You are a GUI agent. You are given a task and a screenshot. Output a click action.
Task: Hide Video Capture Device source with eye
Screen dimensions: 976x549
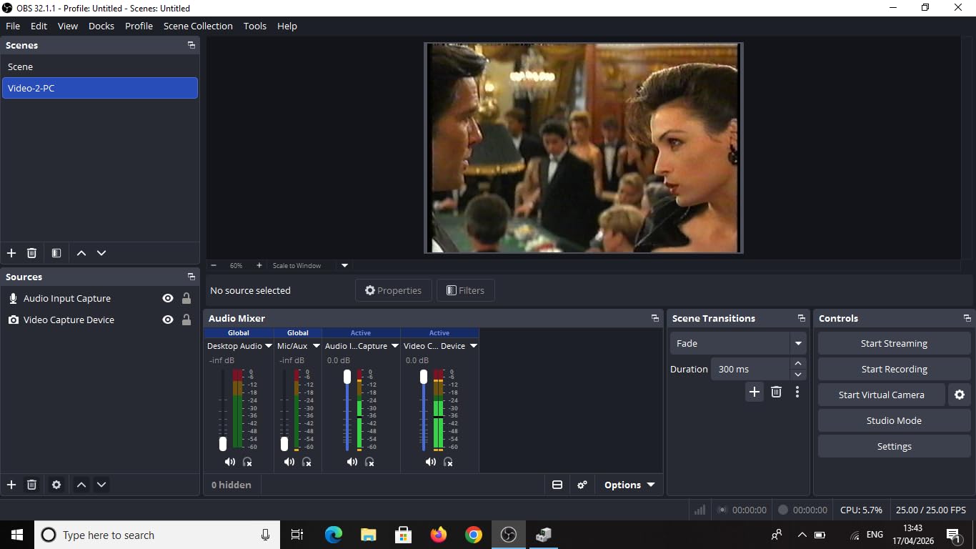168,320
